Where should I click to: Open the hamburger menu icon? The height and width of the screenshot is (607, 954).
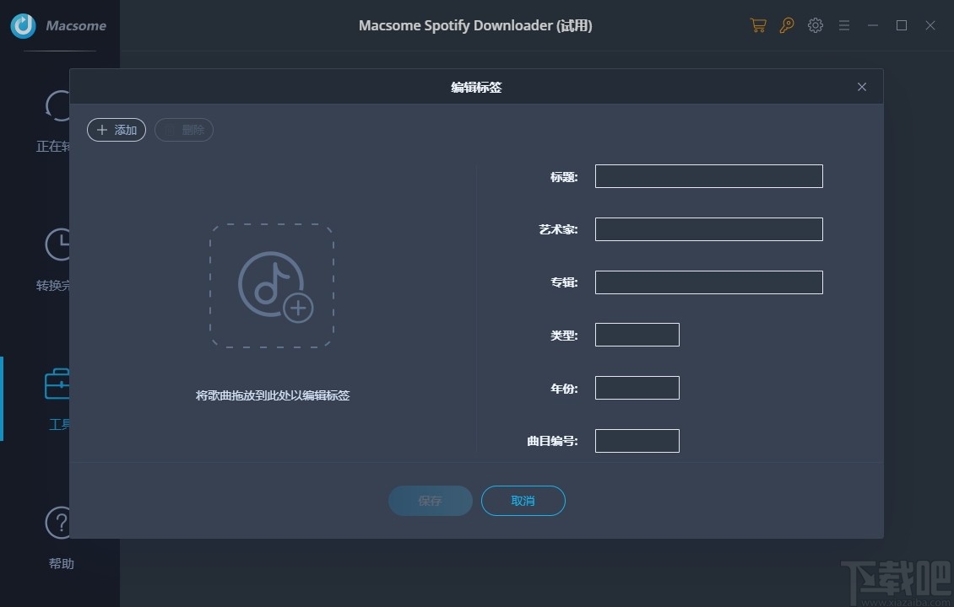click(843, 25)
